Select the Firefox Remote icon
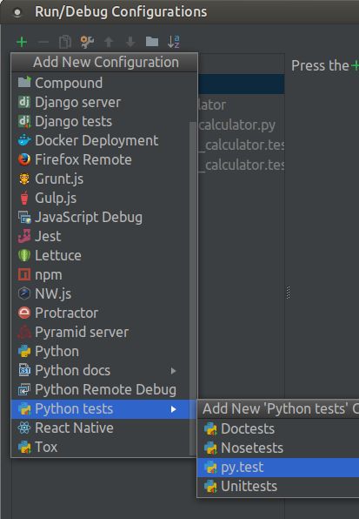The width and height of the screenshot is (359, 519). (24, 159)
